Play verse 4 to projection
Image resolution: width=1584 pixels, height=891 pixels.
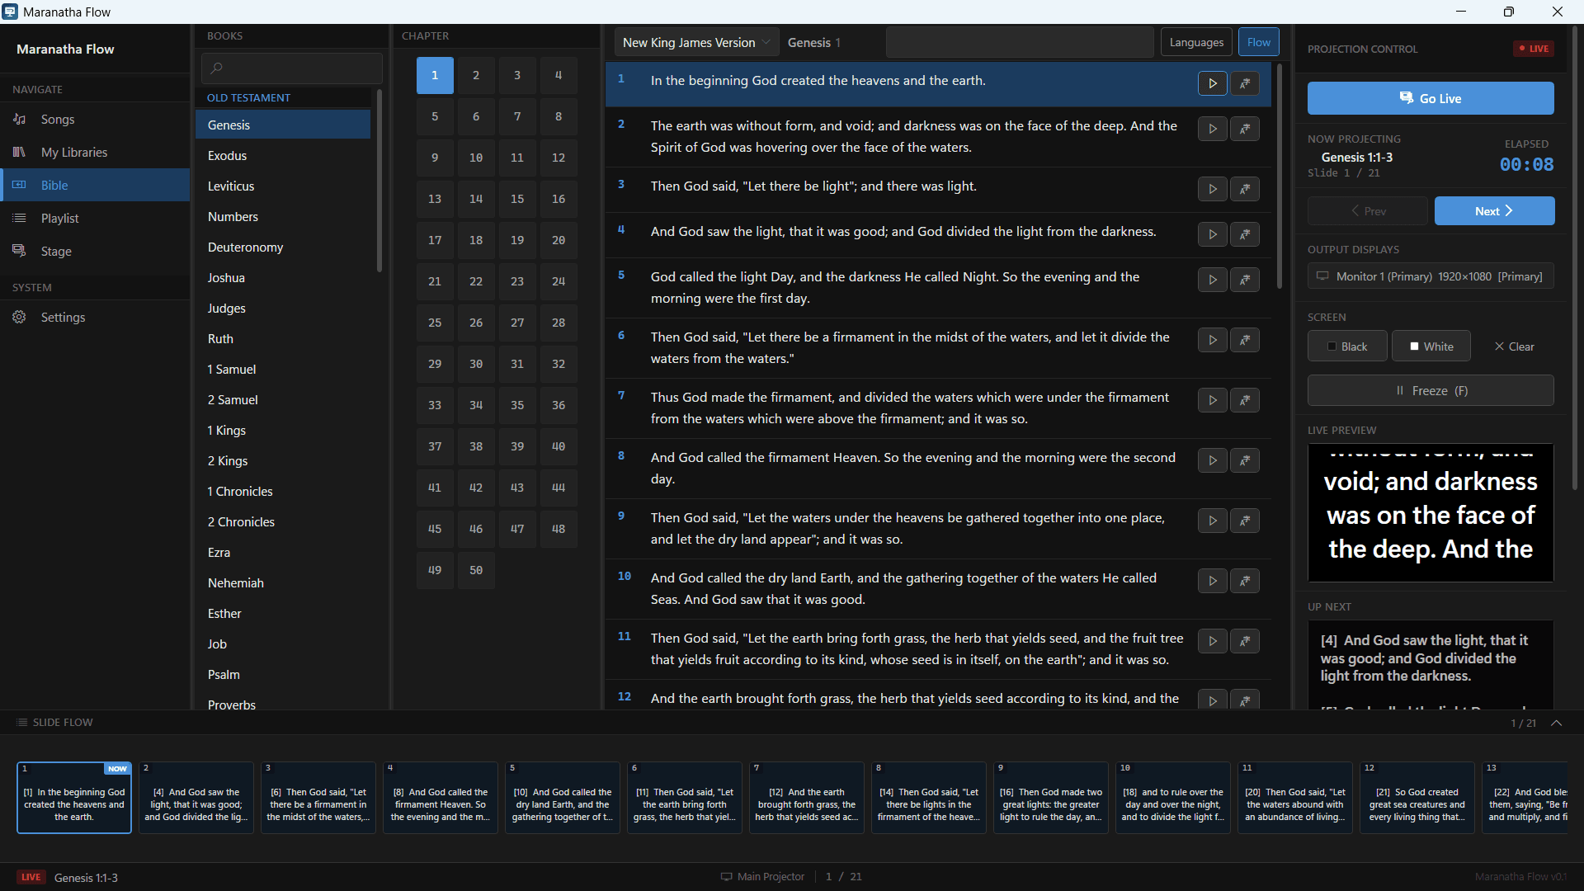tap(1212, 234)
